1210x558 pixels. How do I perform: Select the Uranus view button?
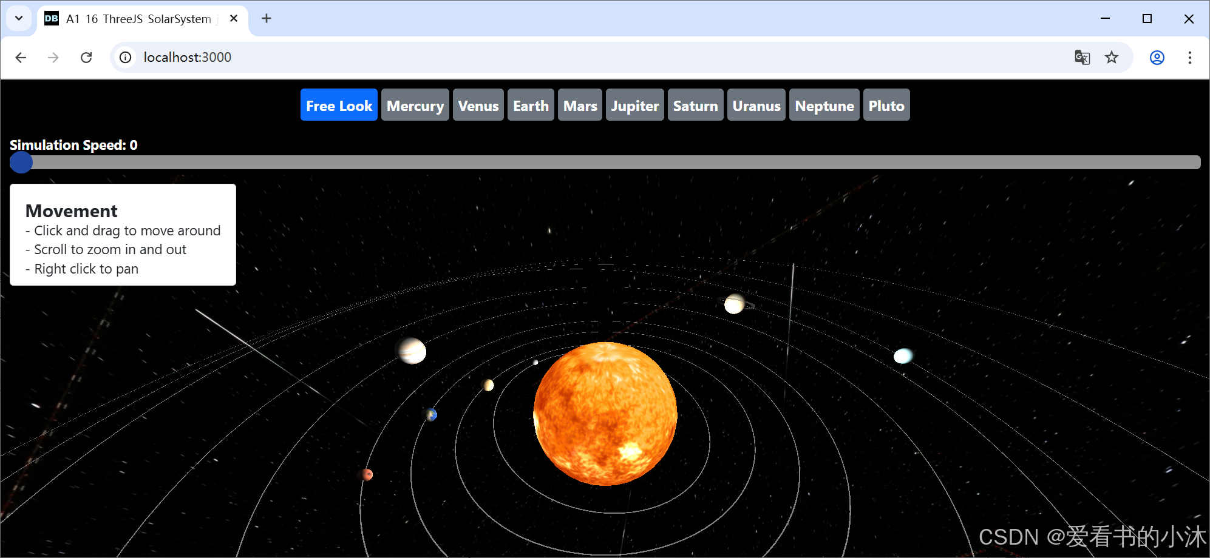coord(756,105)
